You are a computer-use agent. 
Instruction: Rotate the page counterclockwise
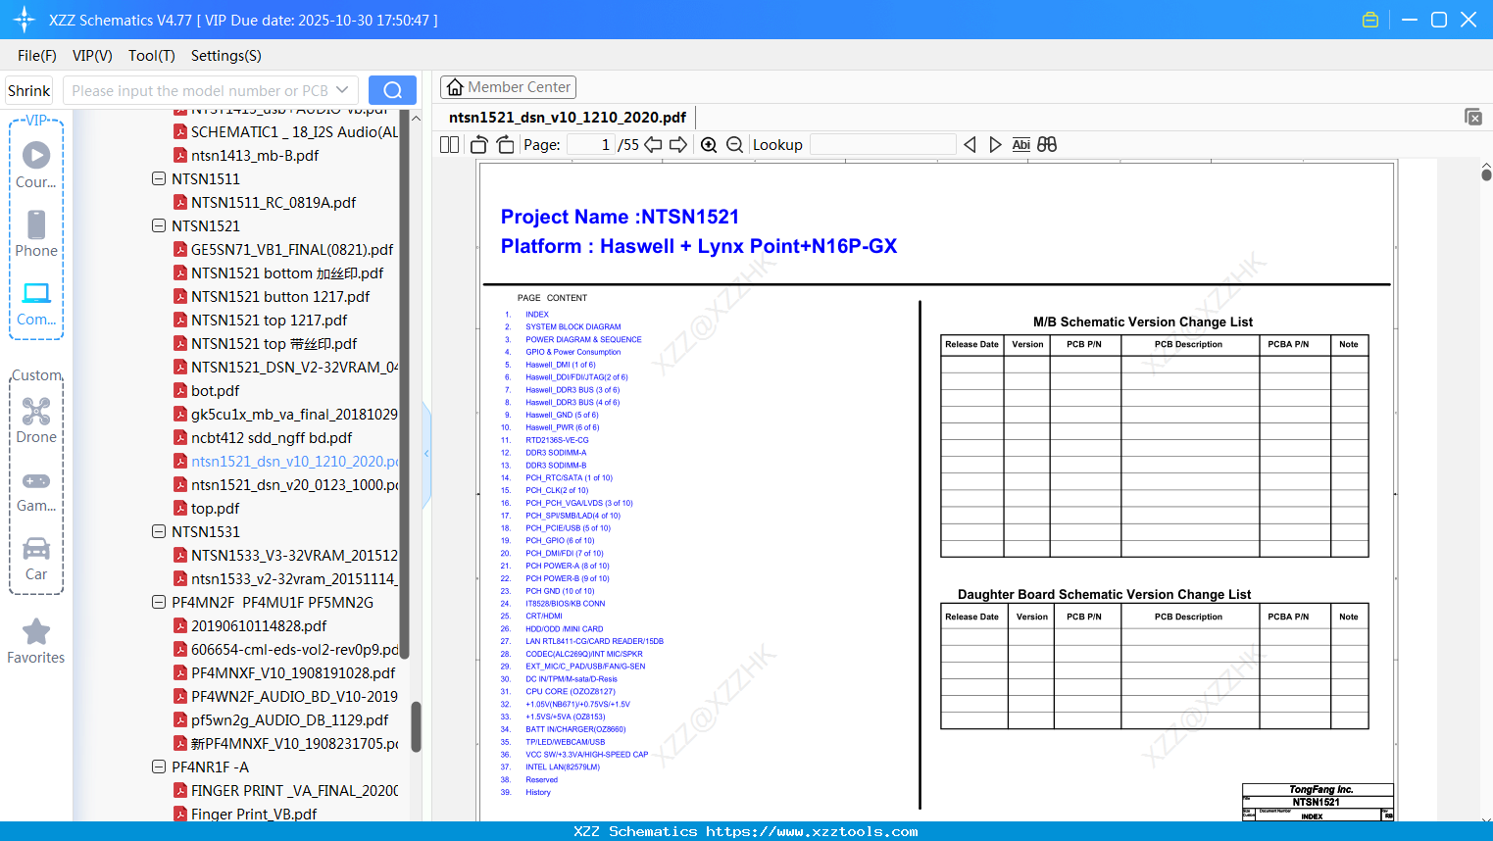coord(477,144)
